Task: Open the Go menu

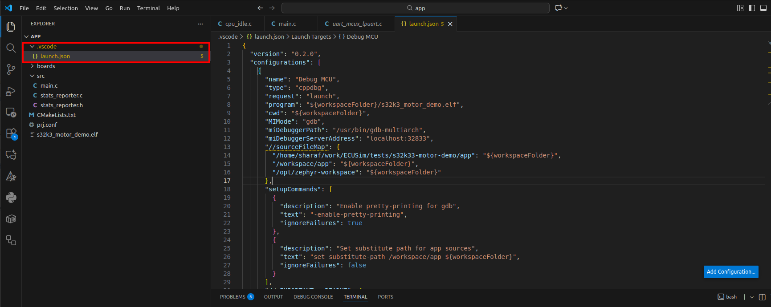Action: tap(109, 8)
